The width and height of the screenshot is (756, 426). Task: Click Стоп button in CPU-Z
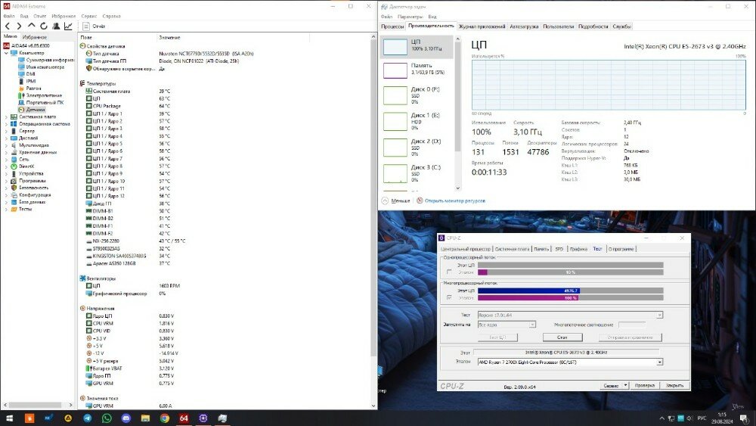click(x=562, y=337)
